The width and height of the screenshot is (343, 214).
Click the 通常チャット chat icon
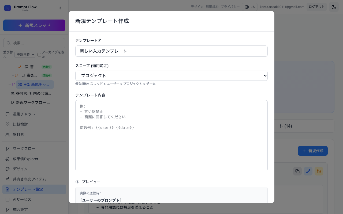(8, 114)
